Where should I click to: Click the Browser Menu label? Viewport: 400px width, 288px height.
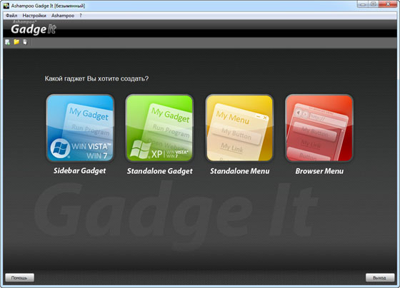pos(319,171)
